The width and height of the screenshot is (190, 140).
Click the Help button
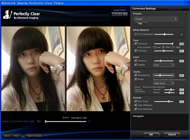click(16, 136)
